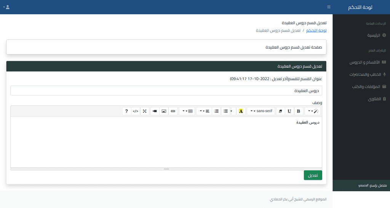Click the icon beside المؤلفات والكتب
The height and width of the screenshot is (208, 390).
click(x=384, y=87)
